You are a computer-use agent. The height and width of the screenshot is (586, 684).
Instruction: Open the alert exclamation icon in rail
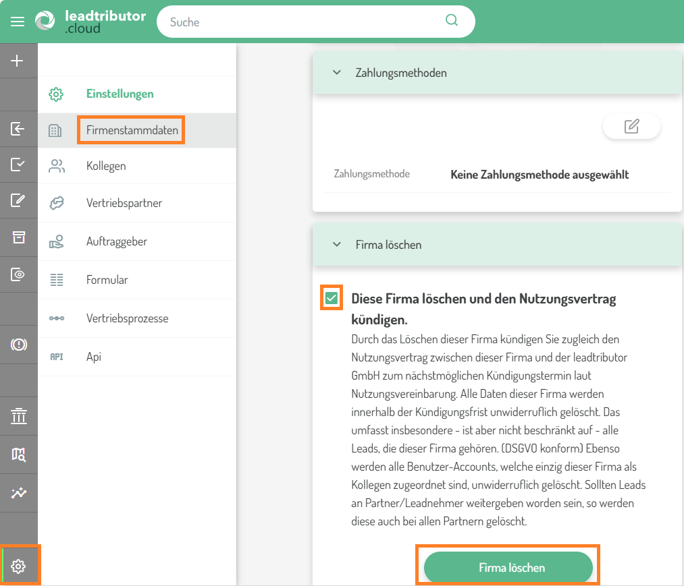(18, 345)
